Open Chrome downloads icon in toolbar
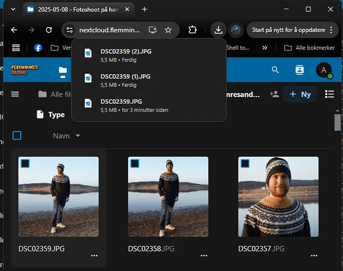The image size is (343, 271). tap(218, 30)
